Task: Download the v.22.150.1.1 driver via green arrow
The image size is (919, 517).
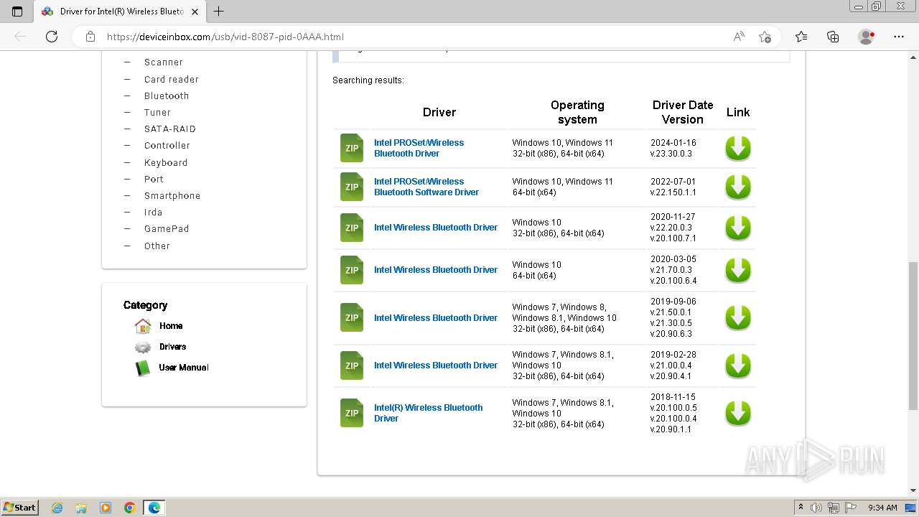Action: pyautogui.click(x=737, y=187)
